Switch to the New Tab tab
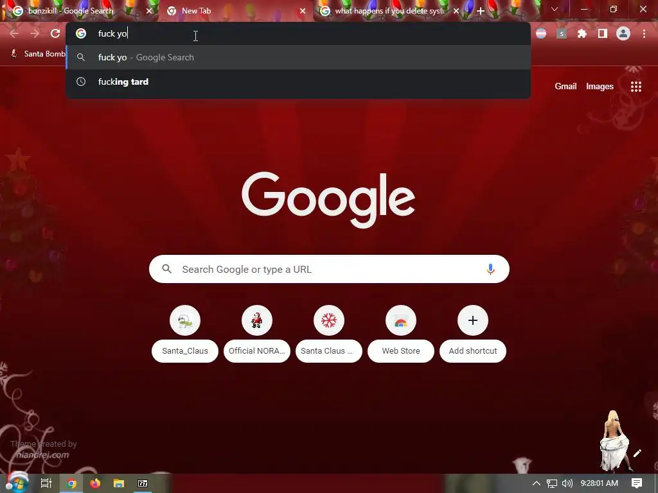The height and width of the screenshot is (493, 658). tap(236, 11)
